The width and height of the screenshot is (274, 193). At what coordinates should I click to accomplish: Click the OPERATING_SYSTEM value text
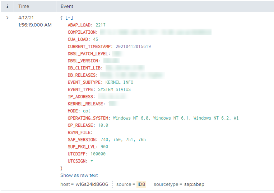(176, 118)
